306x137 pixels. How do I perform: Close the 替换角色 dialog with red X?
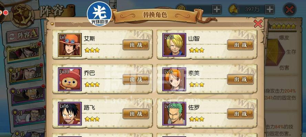[258, 24]
